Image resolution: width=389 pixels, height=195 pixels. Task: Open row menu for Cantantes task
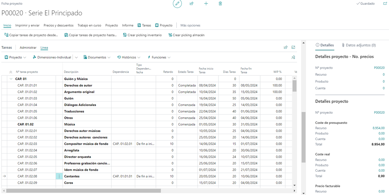[59, 176]
